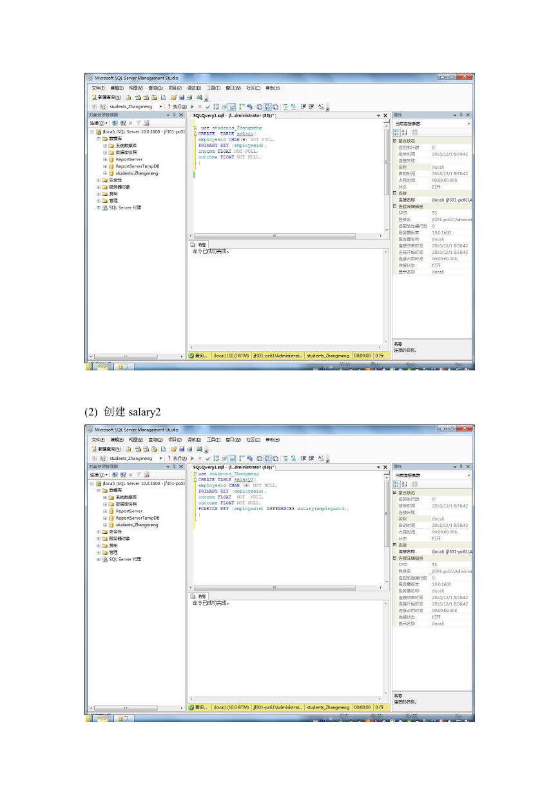Screen dimensions: 560x791
Task: Click 命令已成功完成 message in upper window
Action: [x=211, y=252]
